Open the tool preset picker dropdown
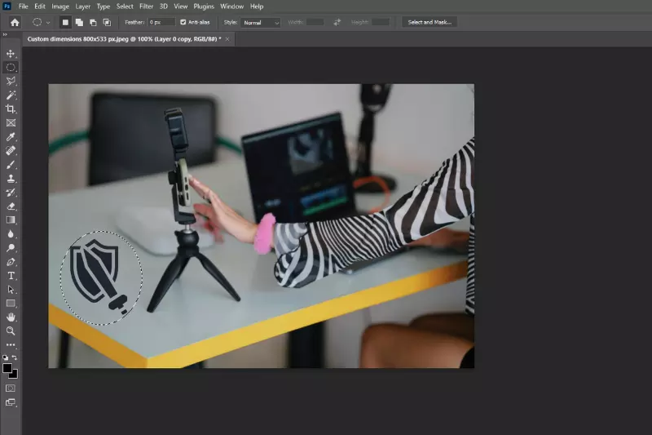Screen dimensions: 652x435 pyautogui.click(x=48, y=23)
